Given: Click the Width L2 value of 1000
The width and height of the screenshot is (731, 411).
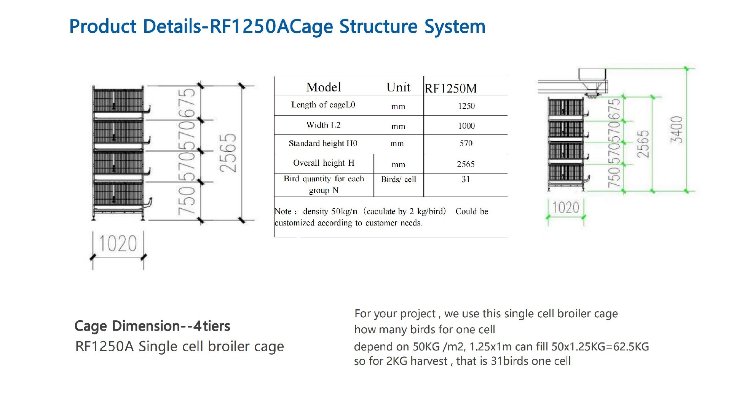Looking at the screenshot, I should pyautogui.click(x=466, y=126).
